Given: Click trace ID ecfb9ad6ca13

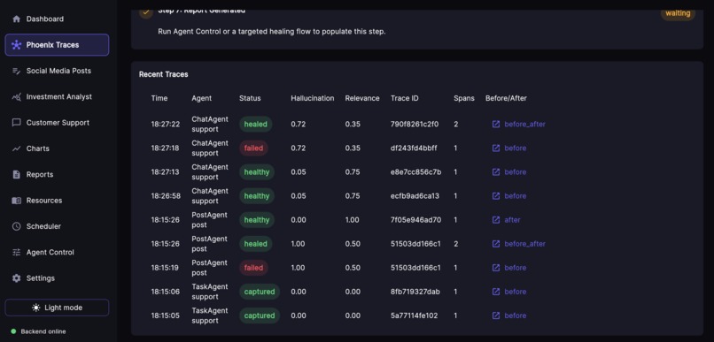Looking at the screenshot, I should (415, 196).
